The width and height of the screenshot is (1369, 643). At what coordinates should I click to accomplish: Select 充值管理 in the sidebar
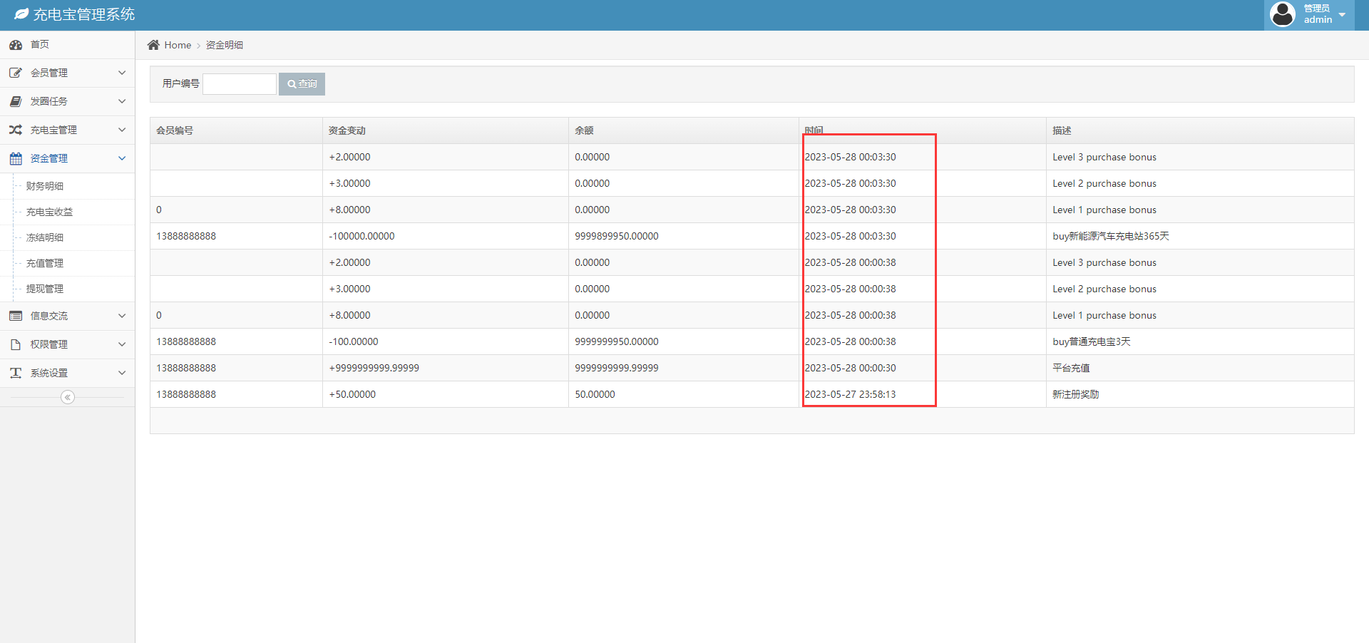click(x=45, y=263)
